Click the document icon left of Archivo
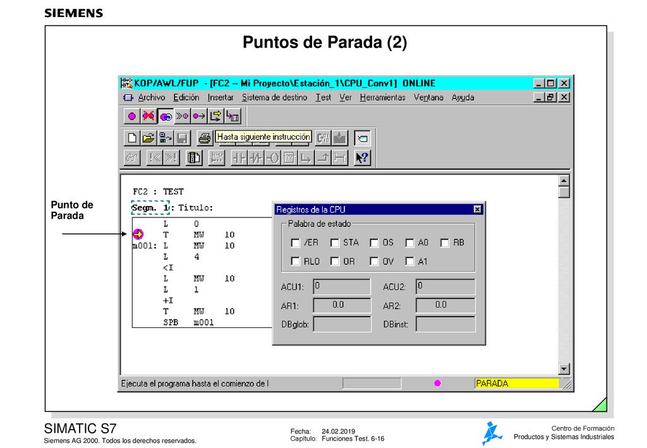 pyautogui.click(x=128, y=98)
